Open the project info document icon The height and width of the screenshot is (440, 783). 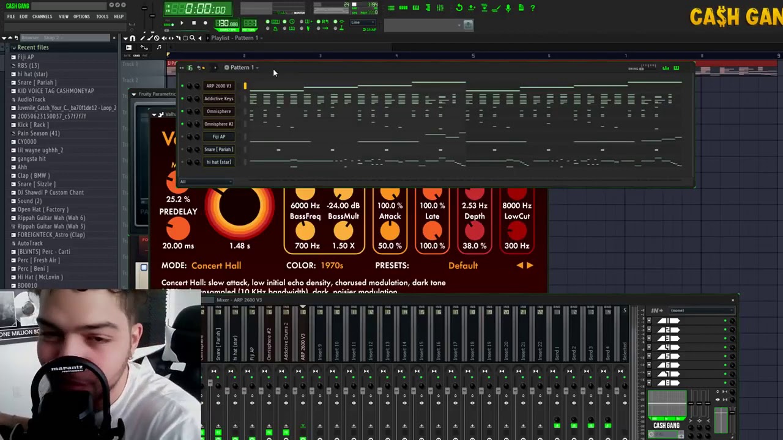[521, 8]
